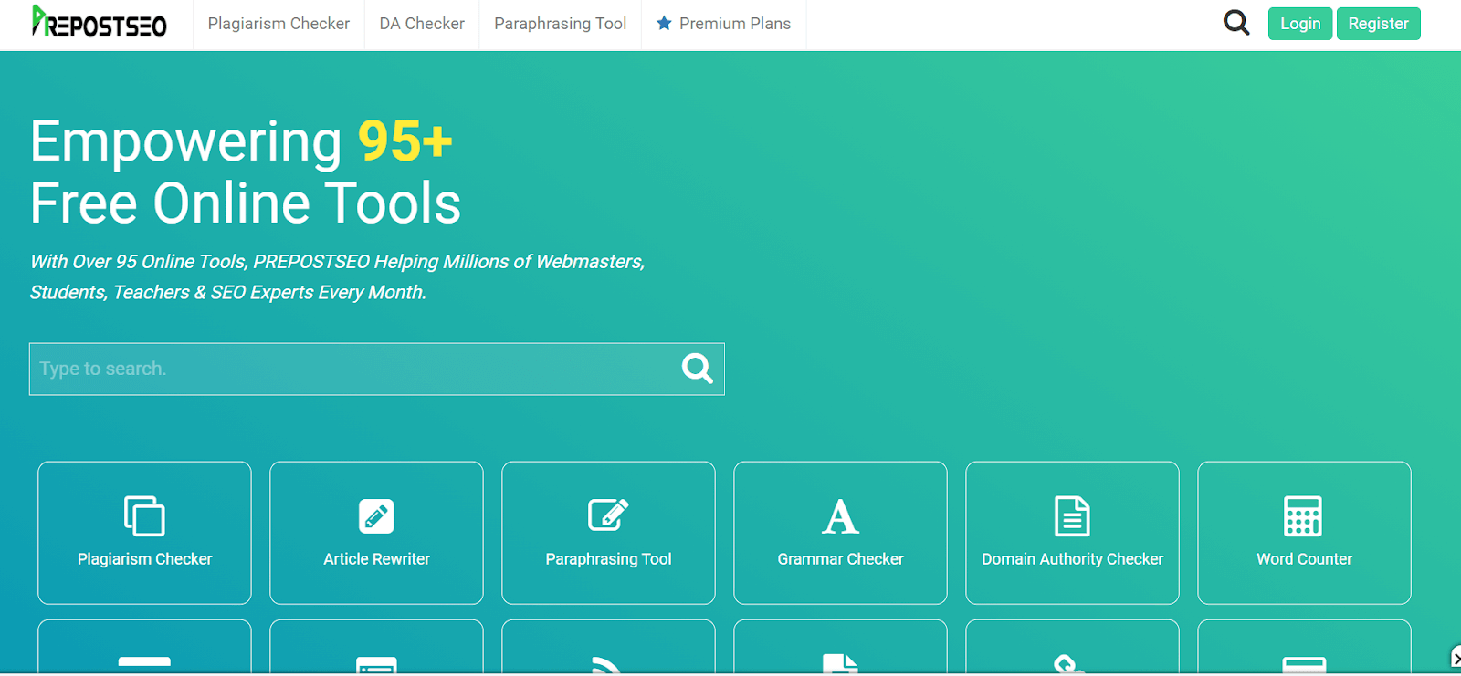Click the search box magnifier icon
This screenshot has height=676, width=1461.
[697, 369]
